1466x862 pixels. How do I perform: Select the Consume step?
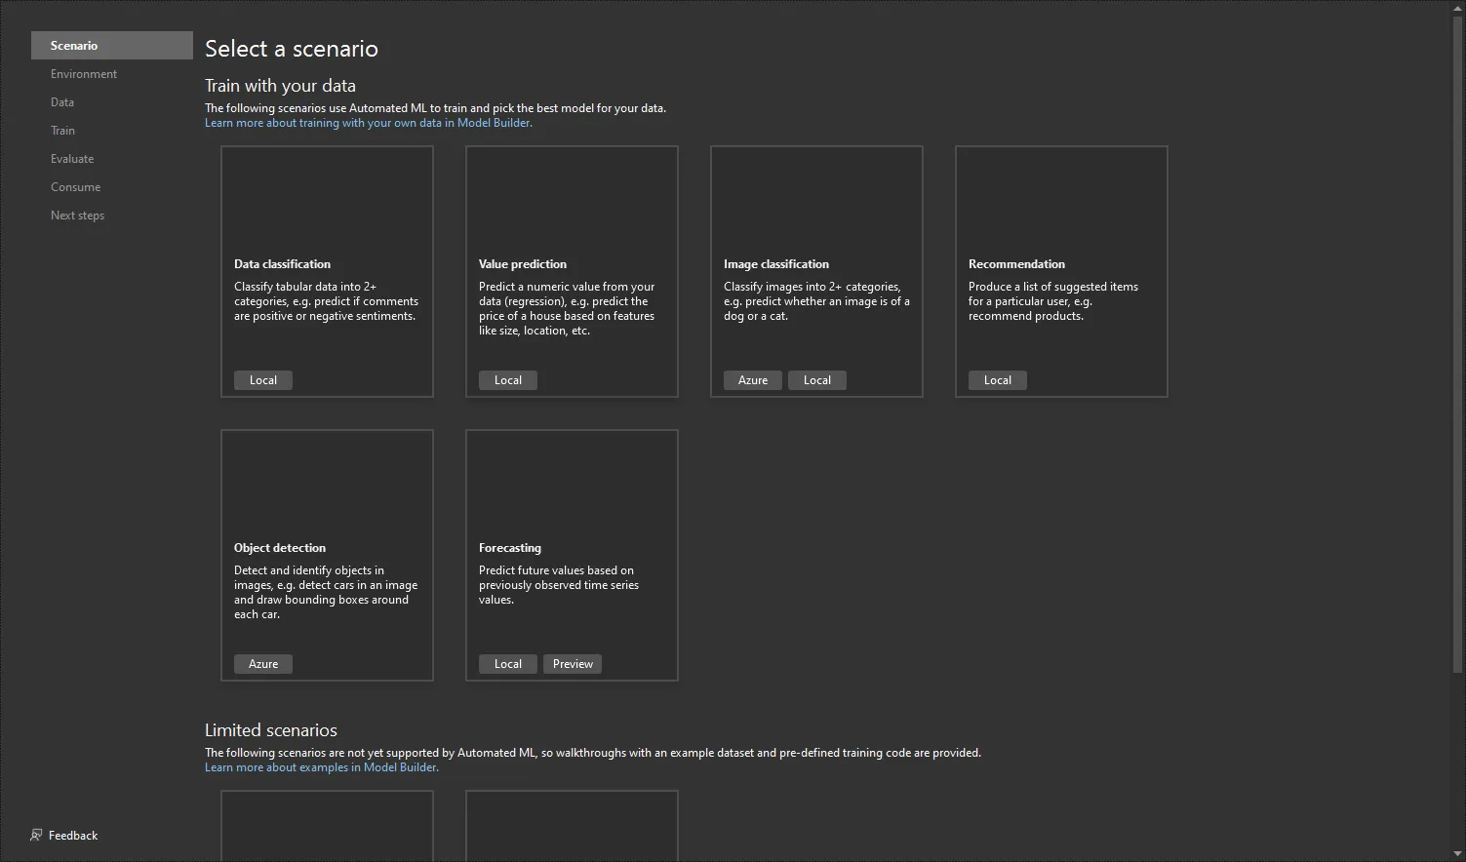[x=75, y=187]
